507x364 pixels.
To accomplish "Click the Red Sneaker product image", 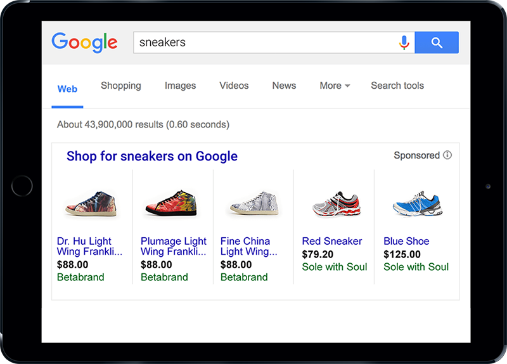I will click(337, 204).
